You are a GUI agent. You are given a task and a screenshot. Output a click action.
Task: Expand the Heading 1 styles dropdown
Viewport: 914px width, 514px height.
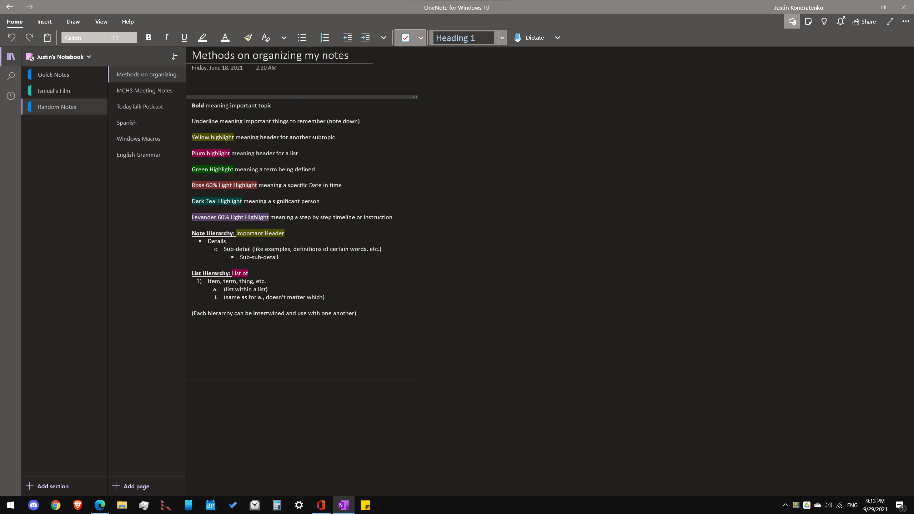pyautogui.click(x=502, y=37)
